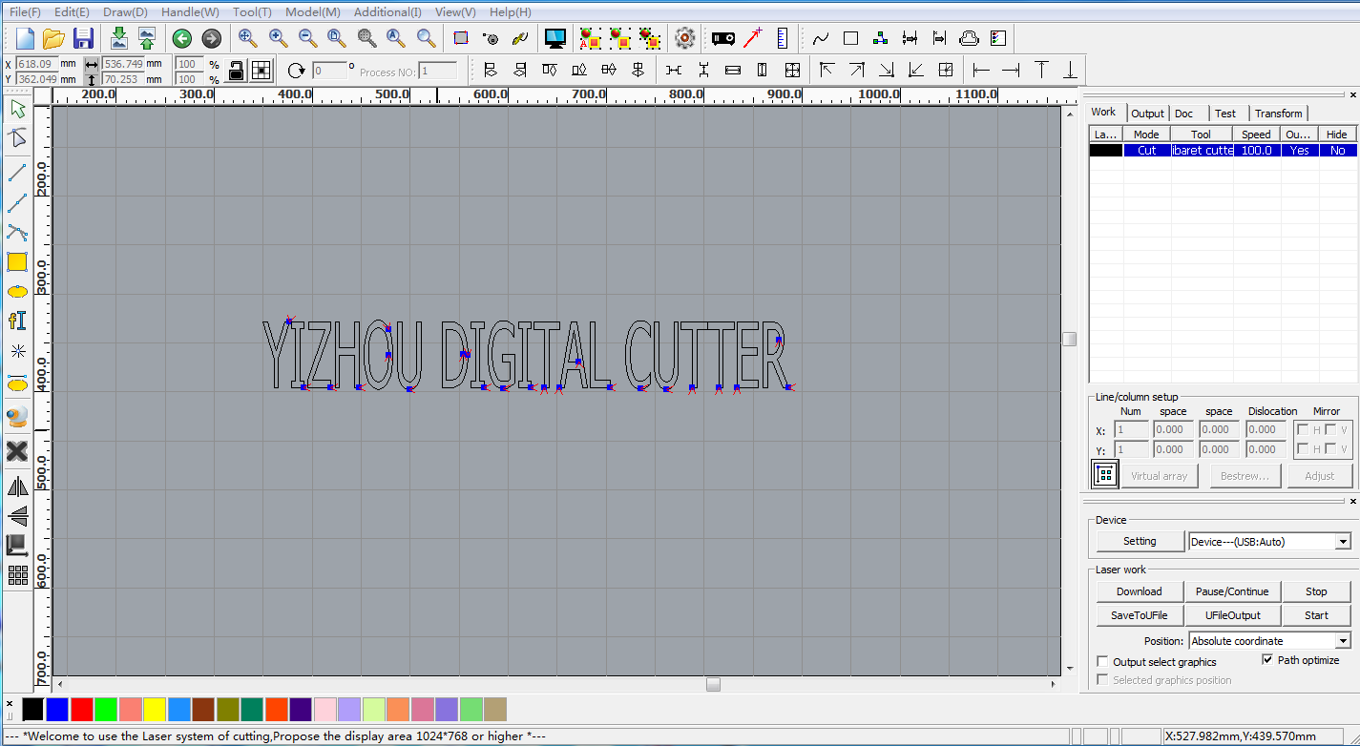Open the Handle(W) menu
1360x746 pixels.
(189, 12)
